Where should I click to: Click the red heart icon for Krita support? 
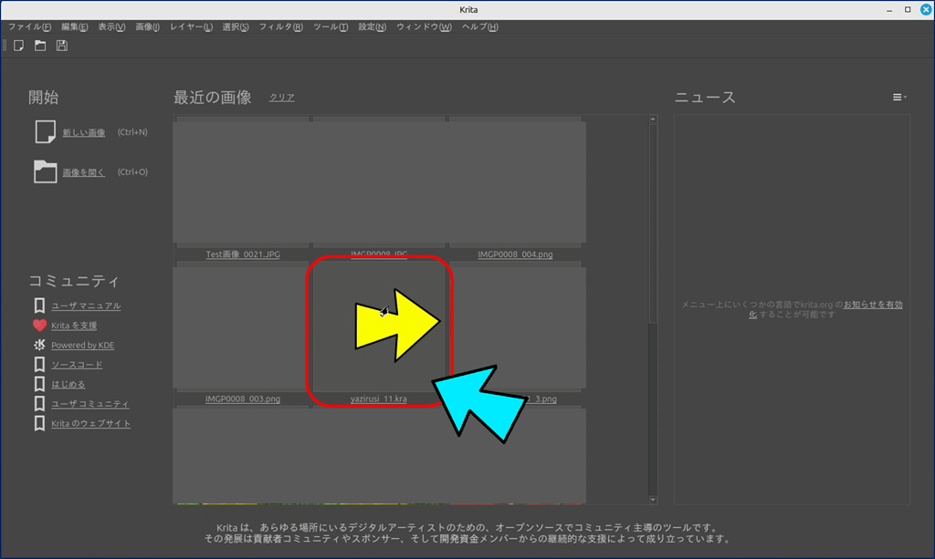pyautogui.click(x=39, y=325)
